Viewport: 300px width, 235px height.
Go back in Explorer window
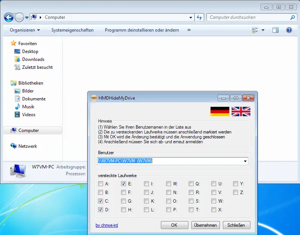[9, 18]
